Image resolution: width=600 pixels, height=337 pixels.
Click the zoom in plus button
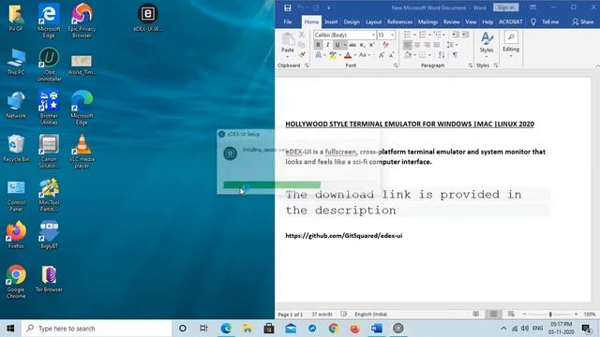pyautogui.click(x=576, y=315)
